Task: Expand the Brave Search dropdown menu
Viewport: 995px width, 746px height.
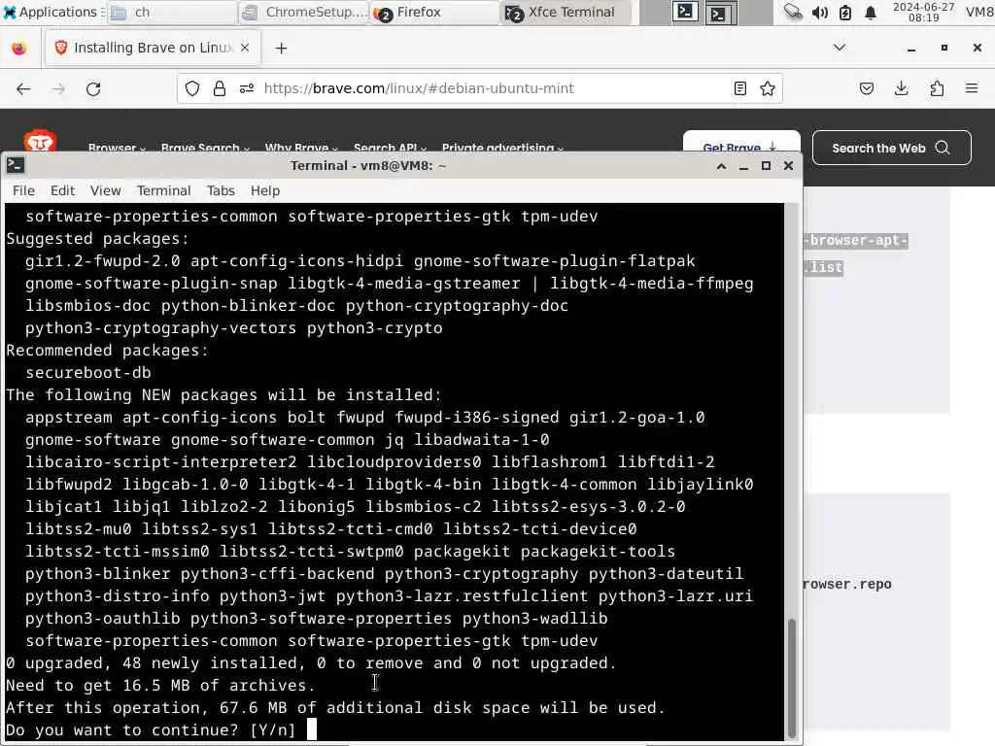Action: pyautogui.click(x=205, y=148)
